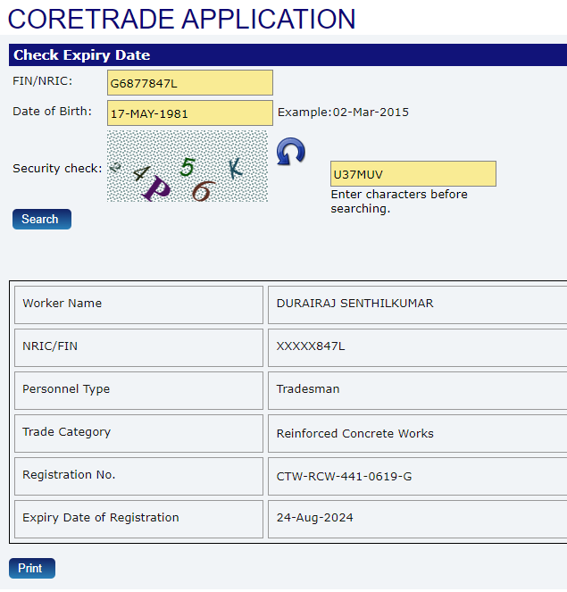Screen dimensions: 567x592
Task: Click the Example date format hint text
Action: pos(343,113)
